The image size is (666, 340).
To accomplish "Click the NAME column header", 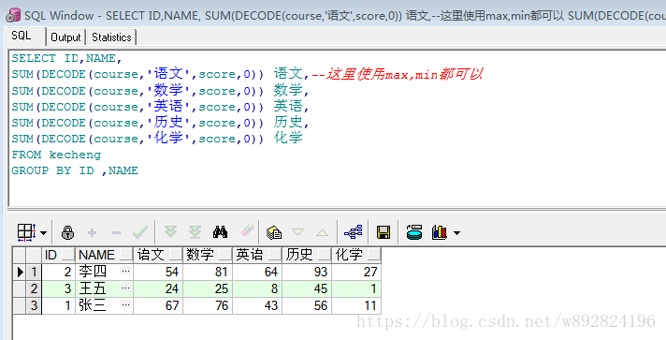I will (105, 255).
